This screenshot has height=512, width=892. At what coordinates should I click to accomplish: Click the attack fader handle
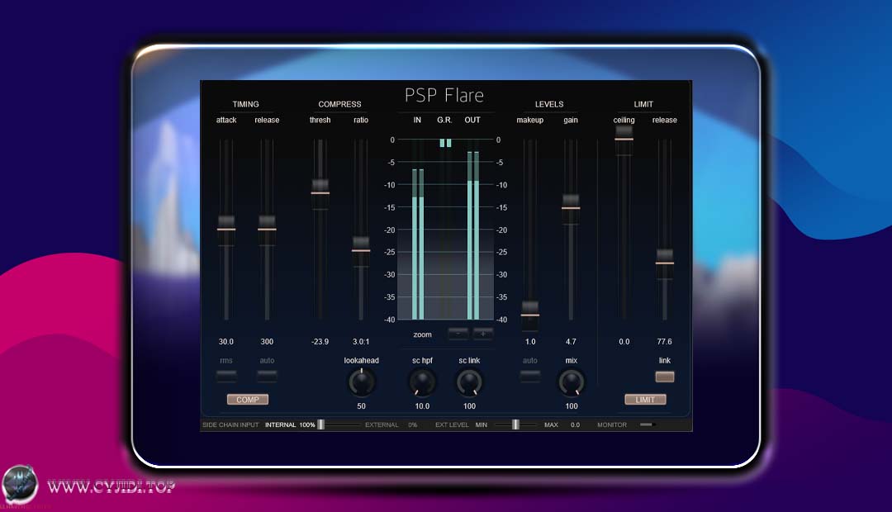click(225, 225)
